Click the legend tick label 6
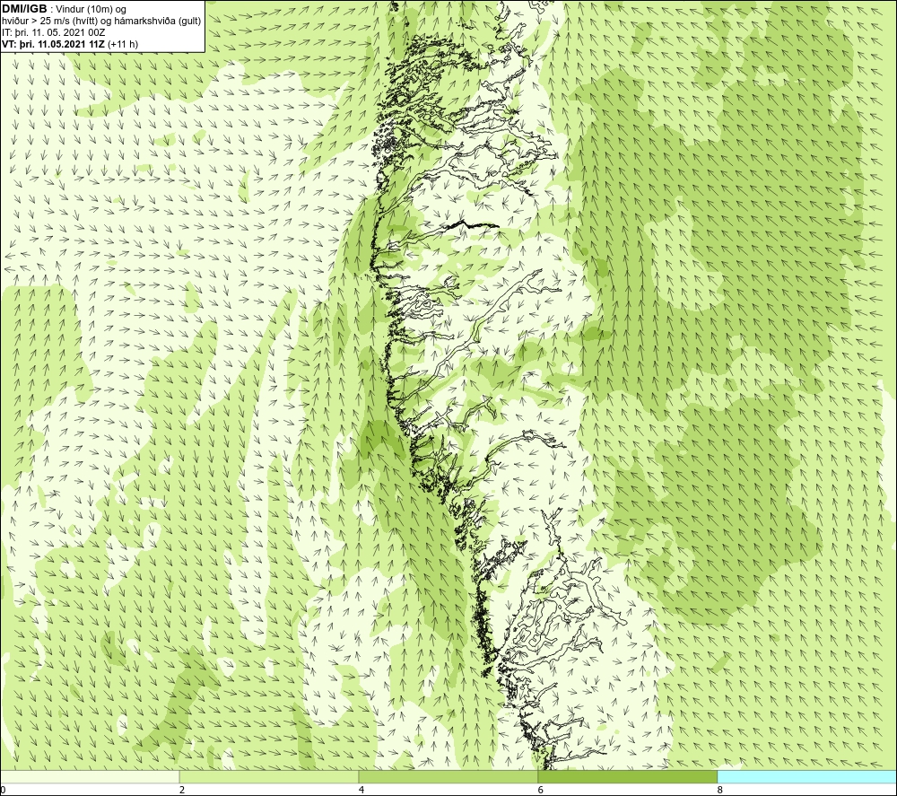 coord(540,790)
